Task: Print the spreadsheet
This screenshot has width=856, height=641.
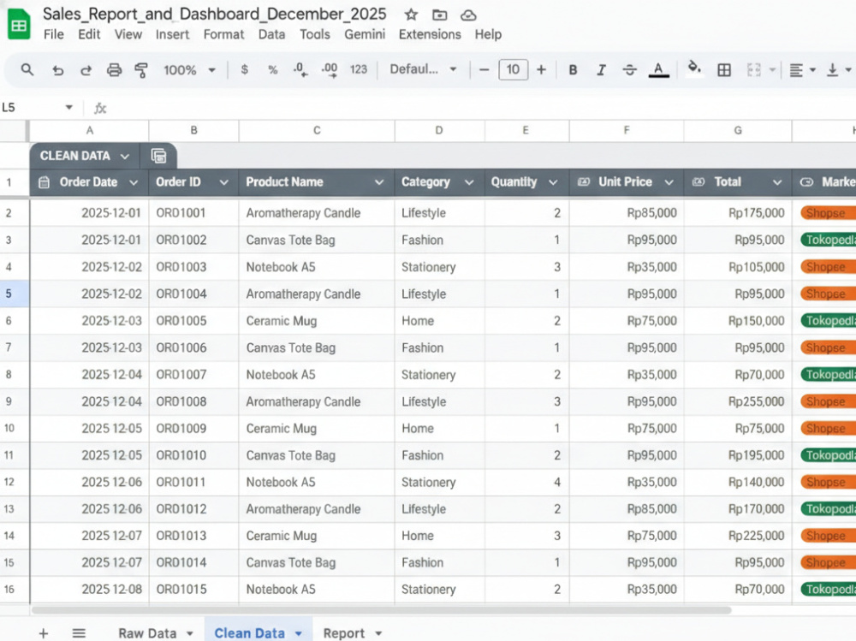Action: (114, 70)
